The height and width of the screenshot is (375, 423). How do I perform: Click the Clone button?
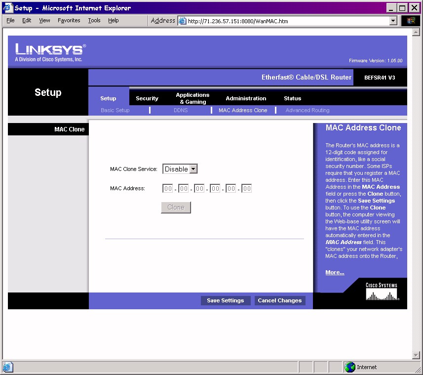pos(176,208)
